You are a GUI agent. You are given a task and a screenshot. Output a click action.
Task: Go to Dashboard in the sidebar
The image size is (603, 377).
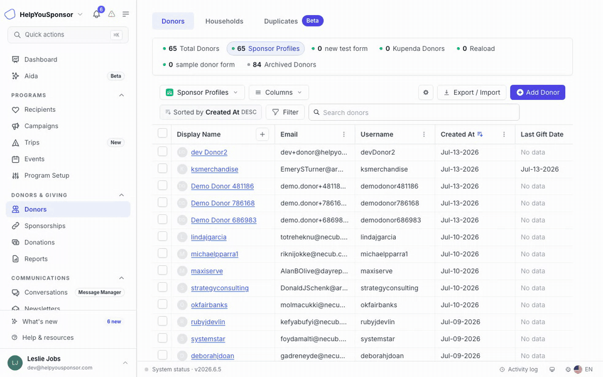pyautogui.click(x=68, y=60)
